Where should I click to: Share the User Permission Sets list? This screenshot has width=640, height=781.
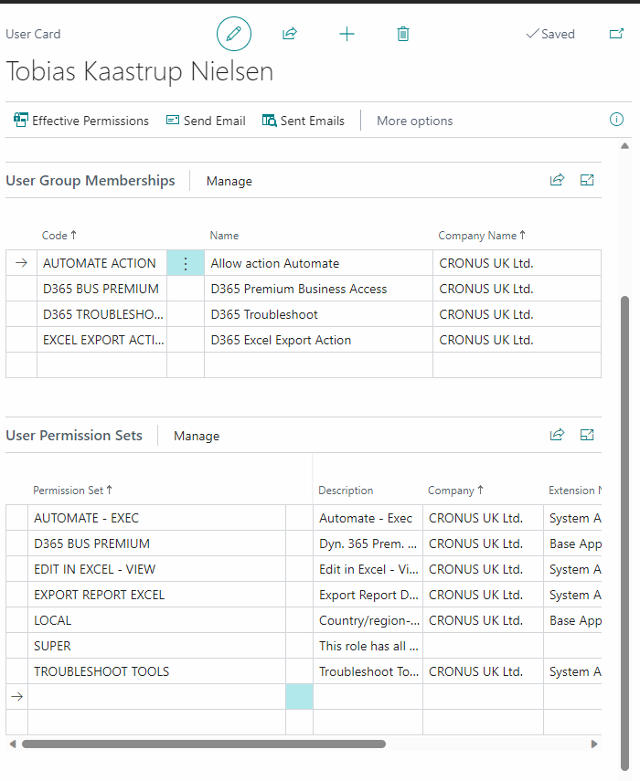(557, 435)
